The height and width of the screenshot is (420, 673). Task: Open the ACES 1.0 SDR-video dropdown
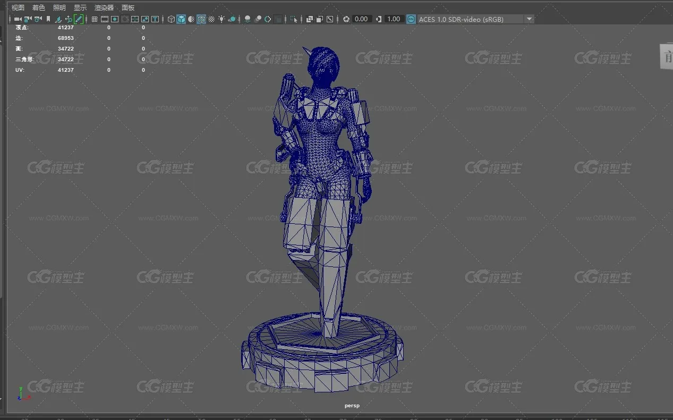click(476, 19)
